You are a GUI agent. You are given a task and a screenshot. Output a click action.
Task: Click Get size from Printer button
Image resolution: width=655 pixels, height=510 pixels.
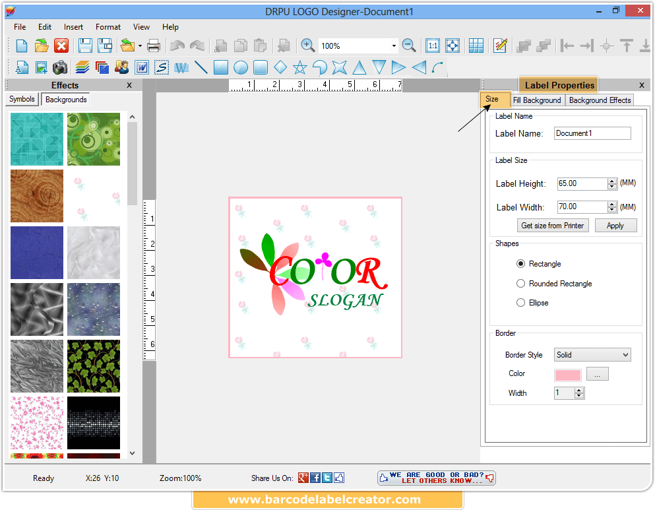point(553,226)
